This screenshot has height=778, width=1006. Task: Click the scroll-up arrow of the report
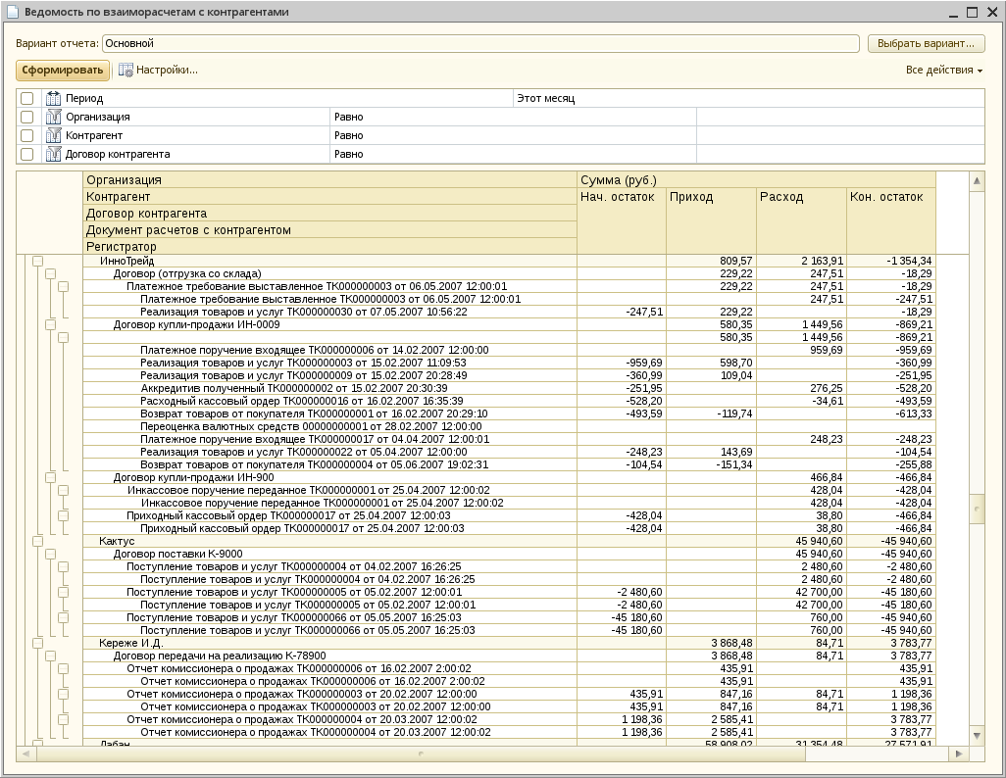click(977, 181)
